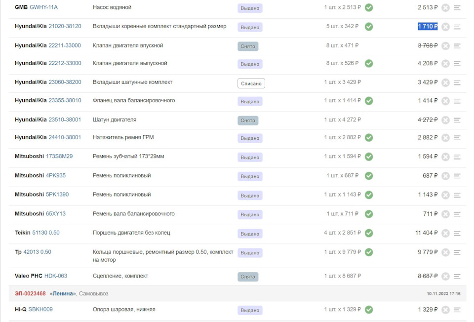Screen dimensions: 474x322
Task: Click the highlighted 1 710 ₽ total
Action: [428, 26]
